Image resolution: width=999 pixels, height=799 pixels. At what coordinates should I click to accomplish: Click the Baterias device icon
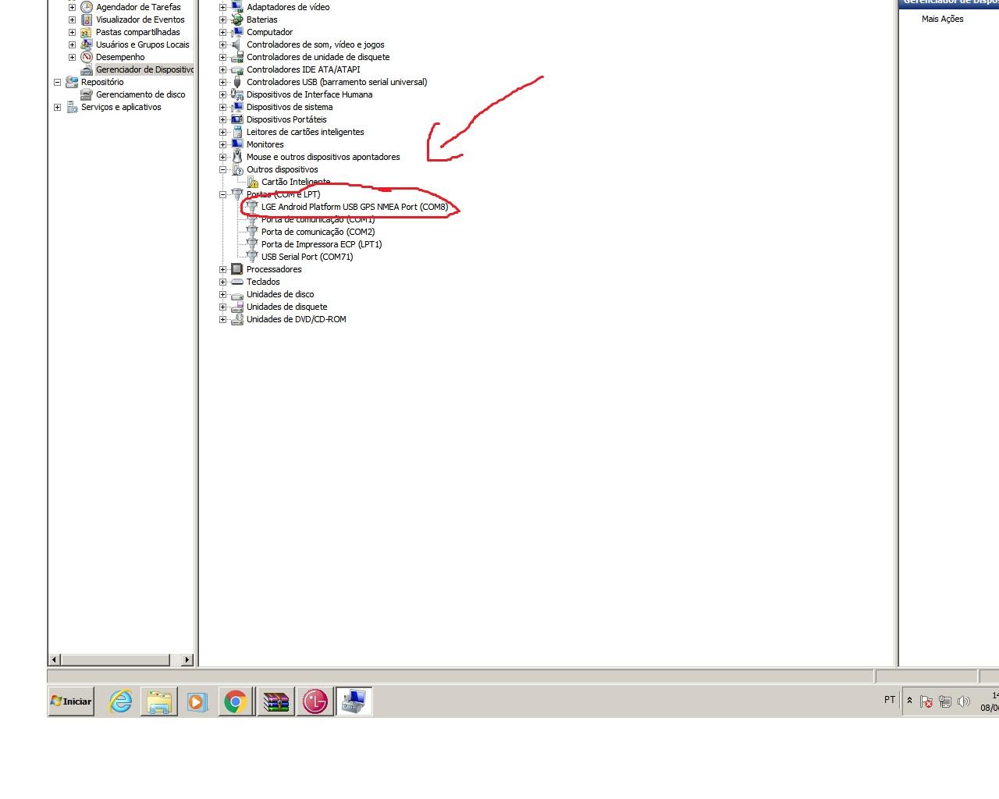click(237, 20)
